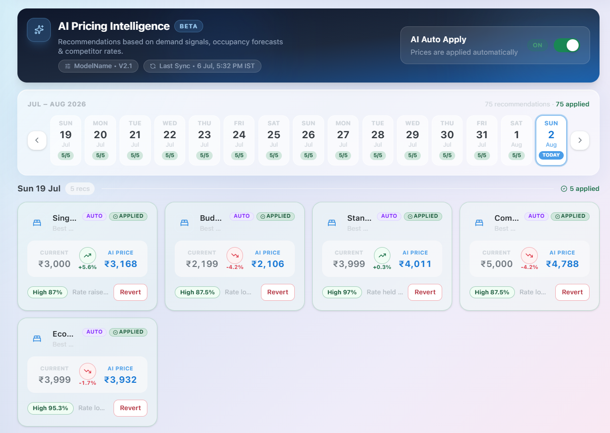The image size is (610, 433).
Task: Select Mon 20 Jul date tab
Action: pyautogui.click(x=100, y=141)
